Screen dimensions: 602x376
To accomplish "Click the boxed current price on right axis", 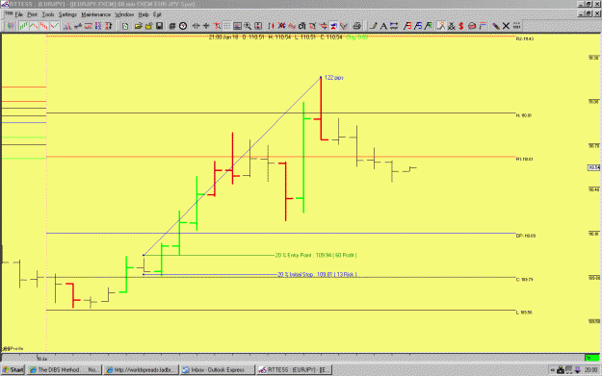I will pos(594,168).
